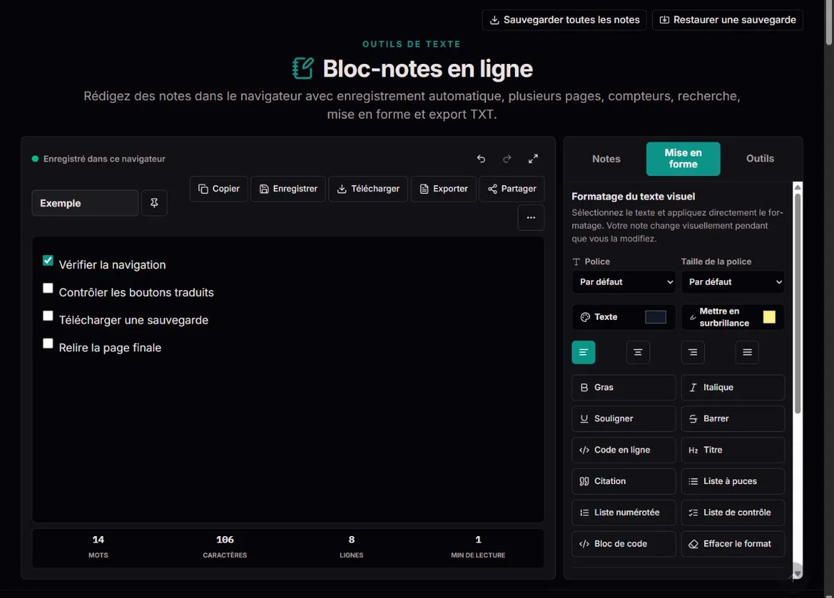Image resolution: width=834 pixels, height=598 pixels.
Task: Check 'Contrôler les boutons traduits' checkbox
Action: [x=48, y=288]
